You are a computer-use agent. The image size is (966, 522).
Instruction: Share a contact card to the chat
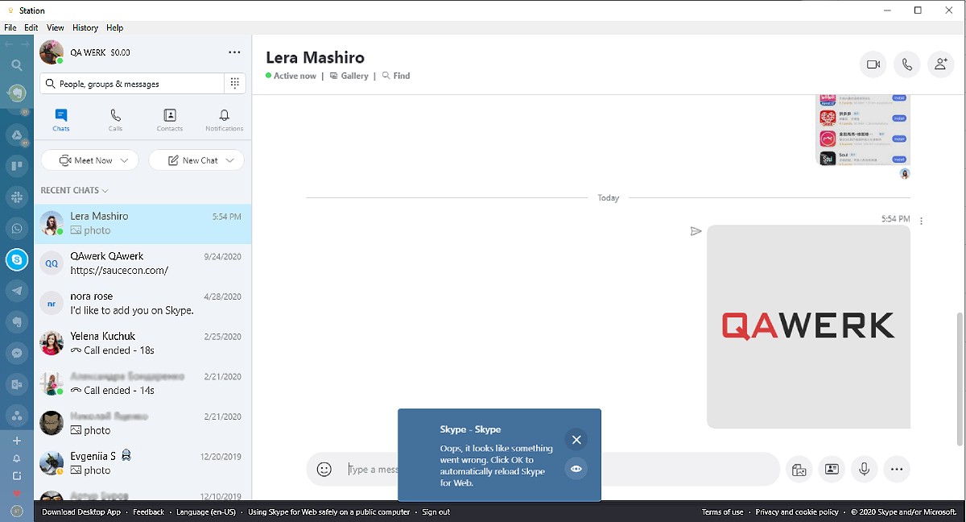832,469
